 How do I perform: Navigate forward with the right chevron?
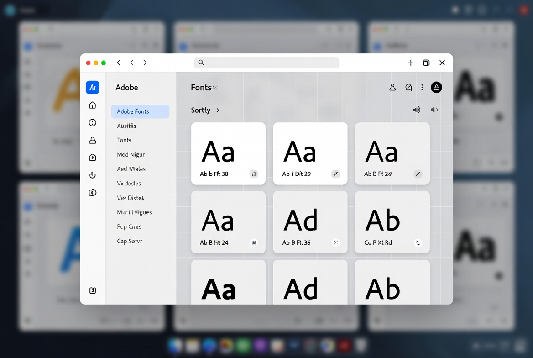pyautogui.click(x=145, y=63)
